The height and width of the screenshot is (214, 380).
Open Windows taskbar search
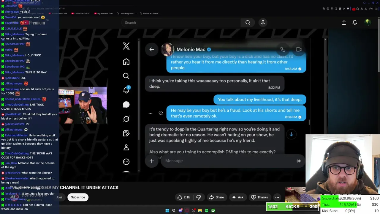(174, 210)
